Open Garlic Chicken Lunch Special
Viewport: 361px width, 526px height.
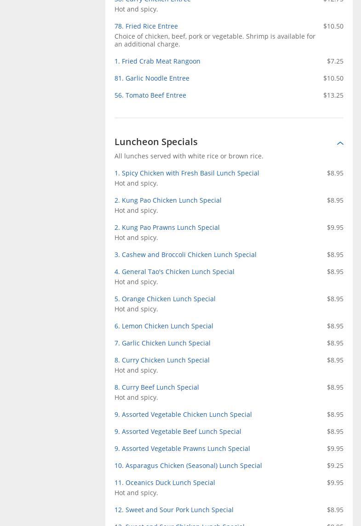(162, 343)
